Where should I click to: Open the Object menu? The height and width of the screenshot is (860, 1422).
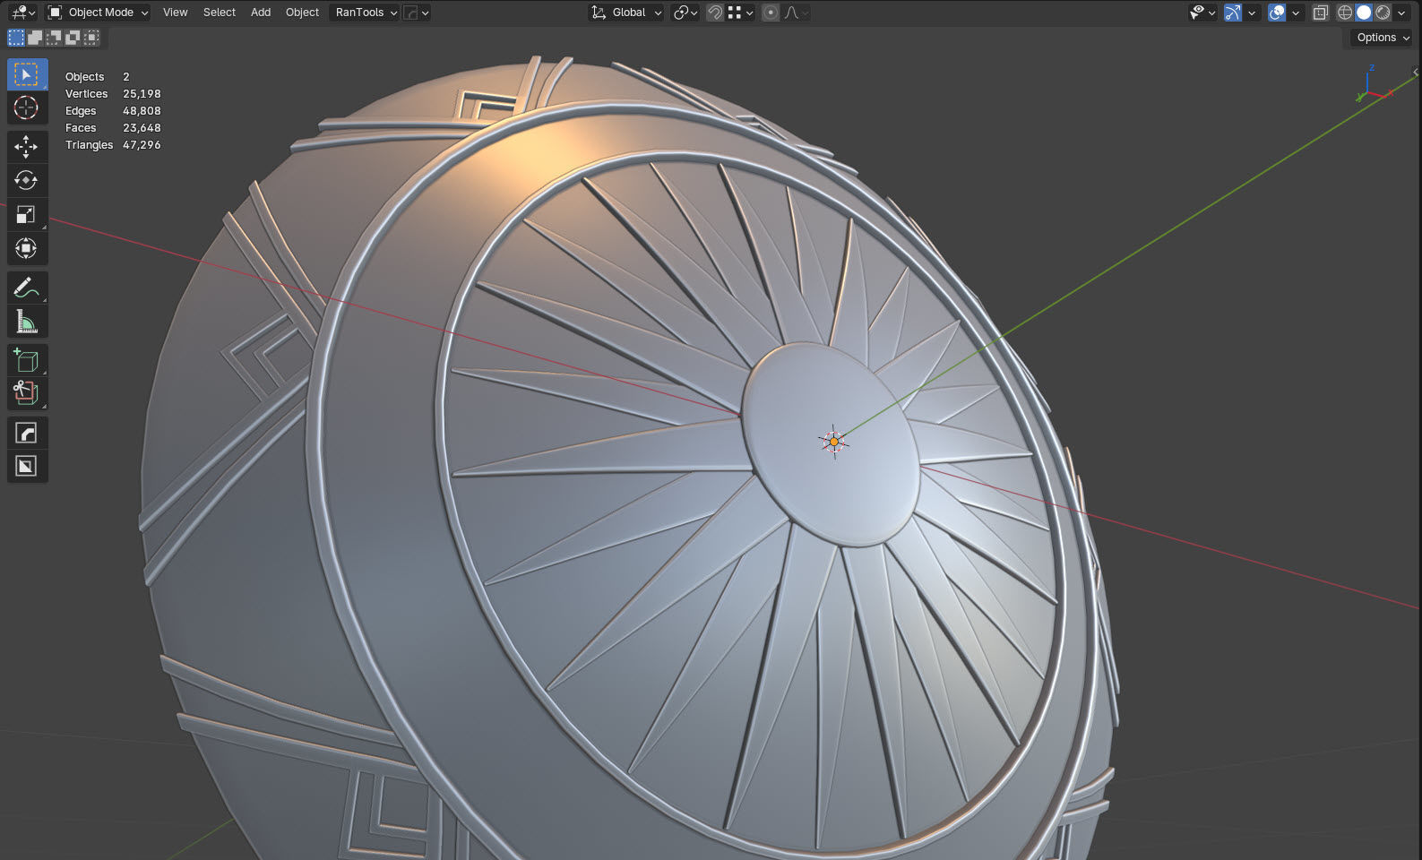click(302, 13)
